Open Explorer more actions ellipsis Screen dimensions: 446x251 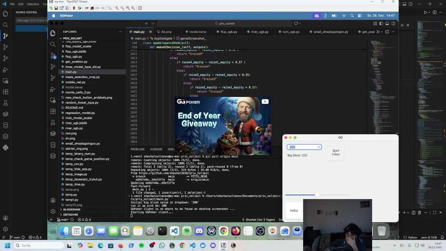[x=121, y=32]
